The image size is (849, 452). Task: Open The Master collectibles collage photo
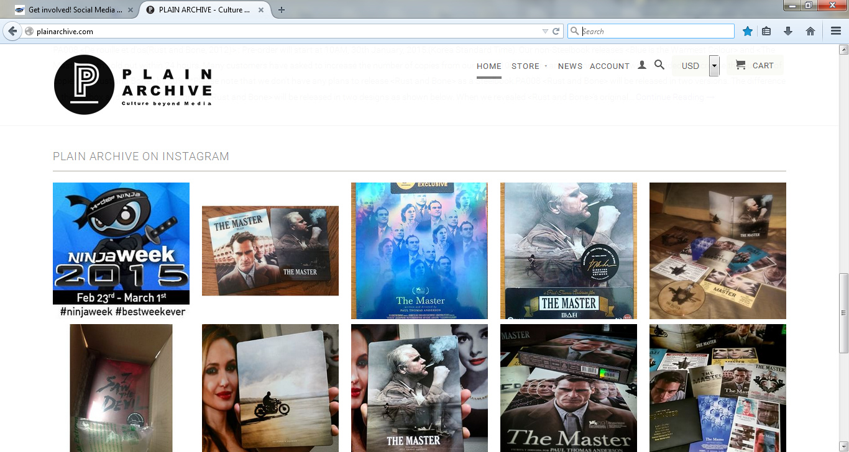click(718, 388)
